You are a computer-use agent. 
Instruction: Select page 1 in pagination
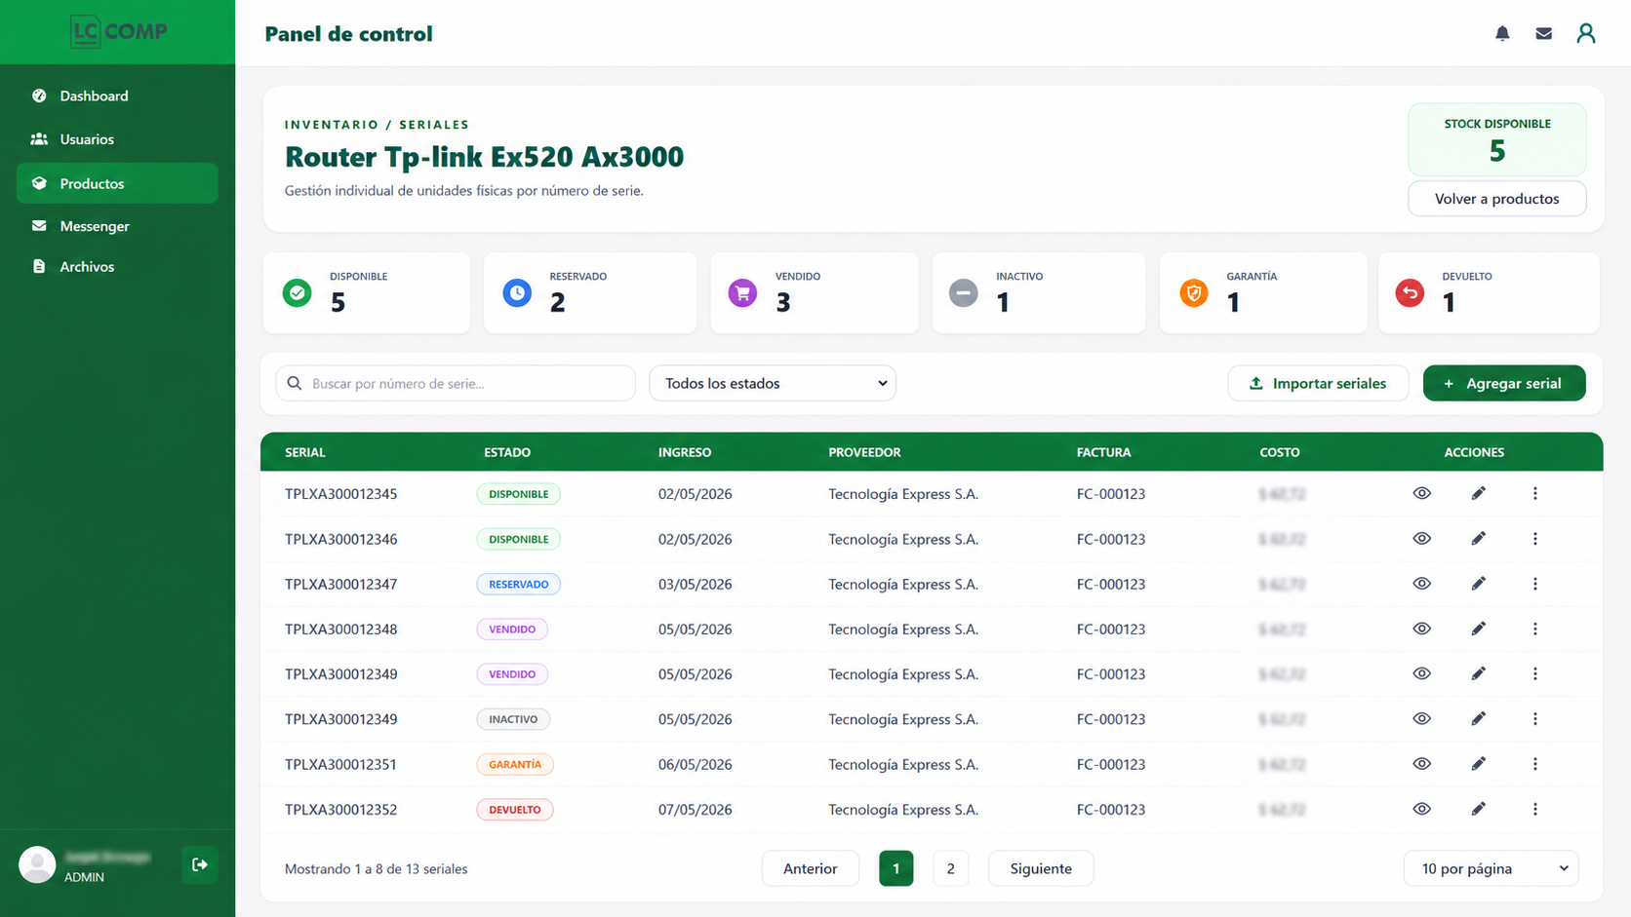coord(896,868)
